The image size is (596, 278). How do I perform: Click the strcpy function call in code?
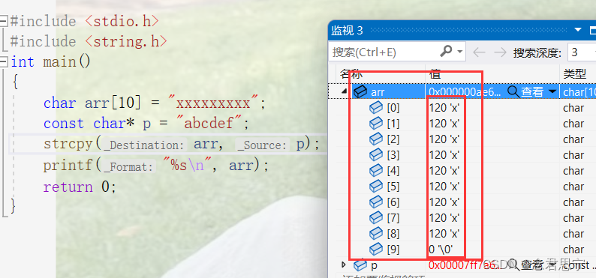click(68, 145)
